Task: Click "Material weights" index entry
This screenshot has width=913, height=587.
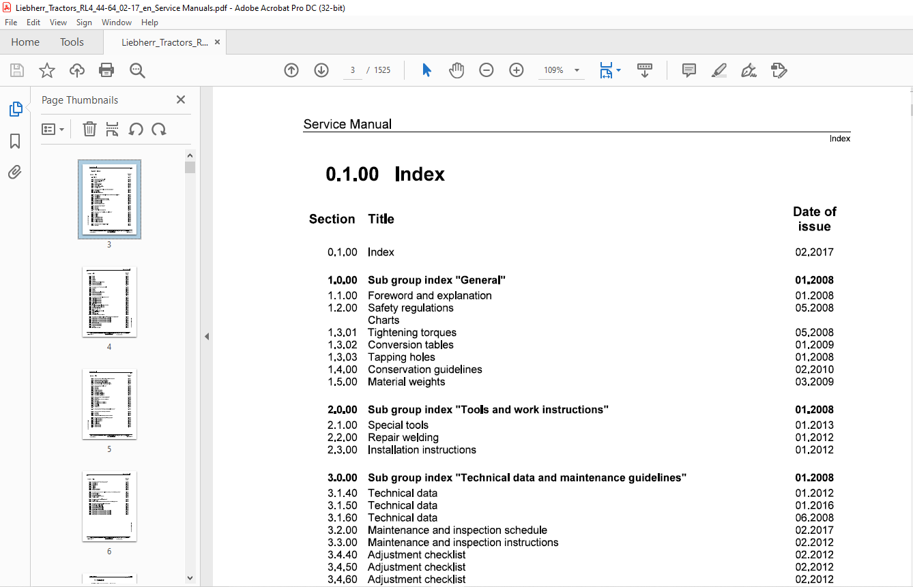Action: tap(407, 382)
